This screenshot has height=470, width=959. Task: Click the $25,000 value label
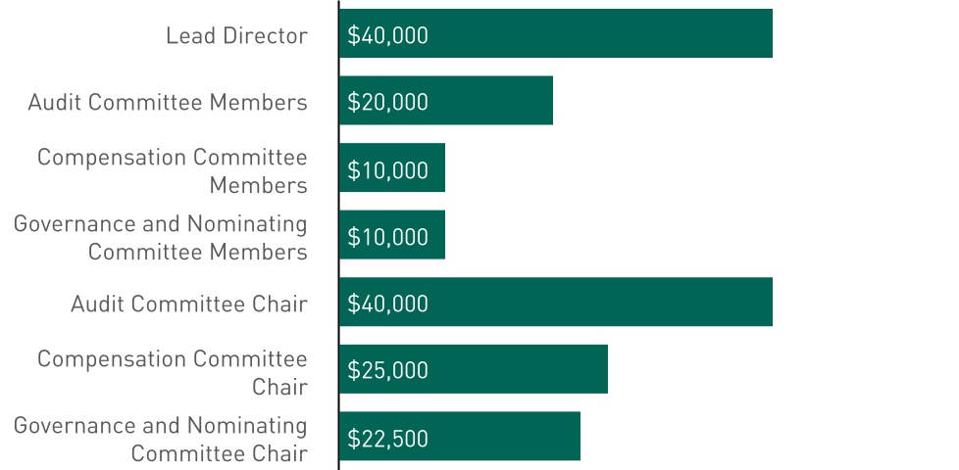coord(388,370)
